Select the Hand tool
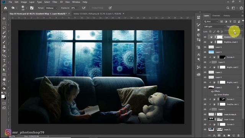The image size is (245, 138). [x=4, y=79]
